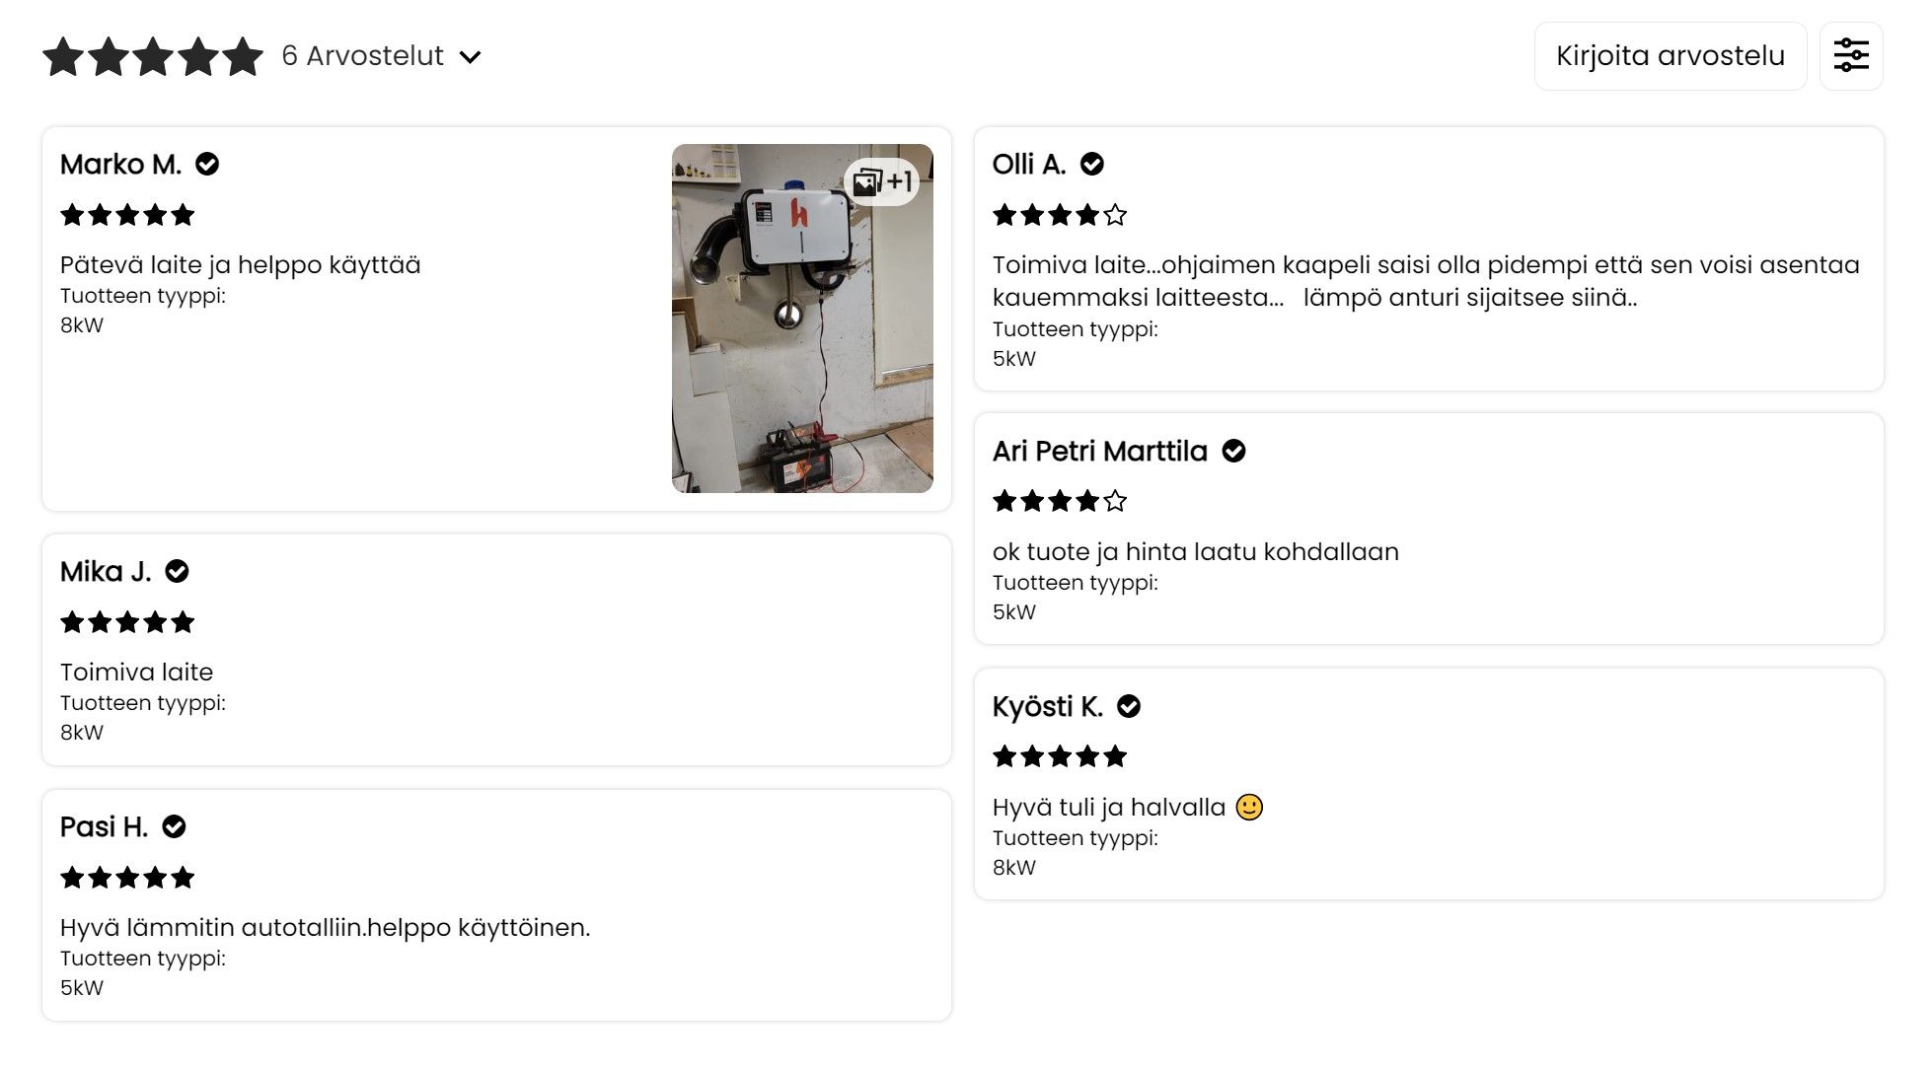
Task: Click verified badge next to Kyösti K.
Action: click(x=1129, y=706)
